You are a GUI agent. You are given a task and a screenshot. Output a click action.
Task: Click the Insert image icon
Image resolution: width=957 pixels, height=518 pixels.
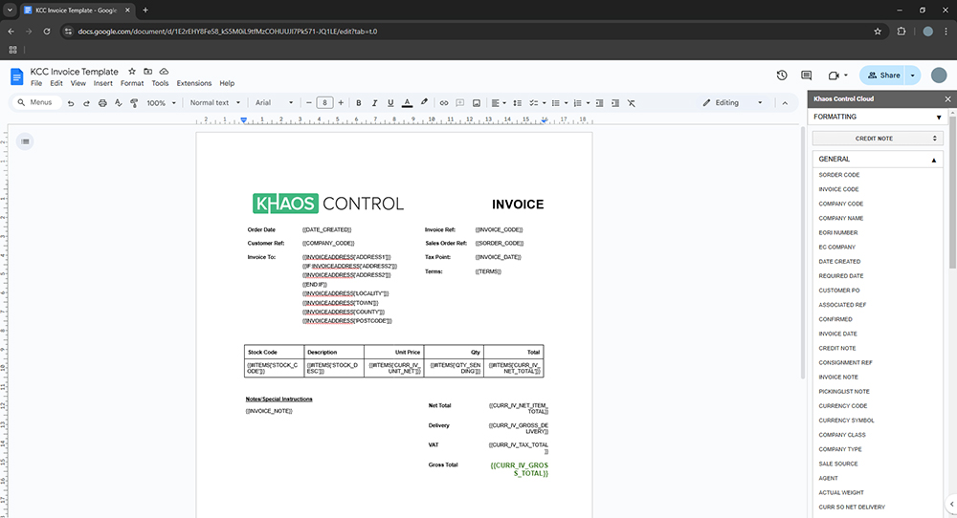click(x=477, y=103)
